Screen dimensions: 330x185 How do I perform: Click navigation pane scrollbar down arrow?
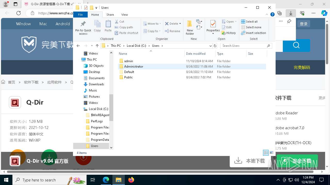(111, 147)
